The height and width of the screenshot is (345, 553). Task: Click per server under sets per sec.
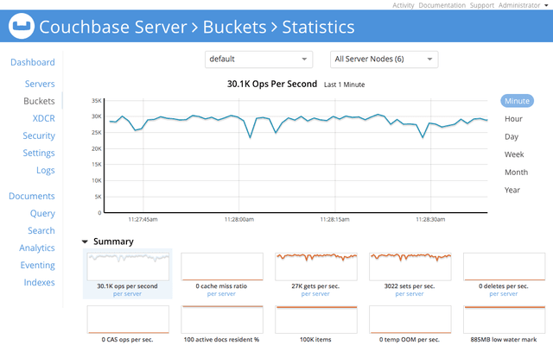point(410,294)
